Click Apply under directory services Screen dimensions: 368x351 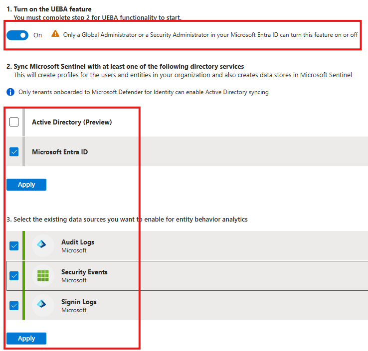(26, 185)
